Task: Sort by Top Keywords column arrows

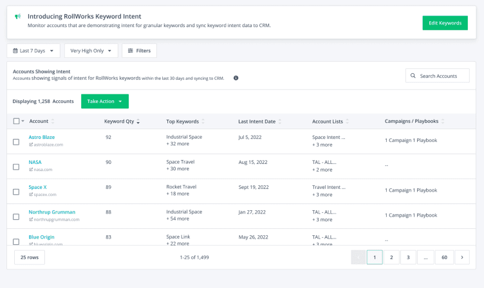Action: (203, 122)
